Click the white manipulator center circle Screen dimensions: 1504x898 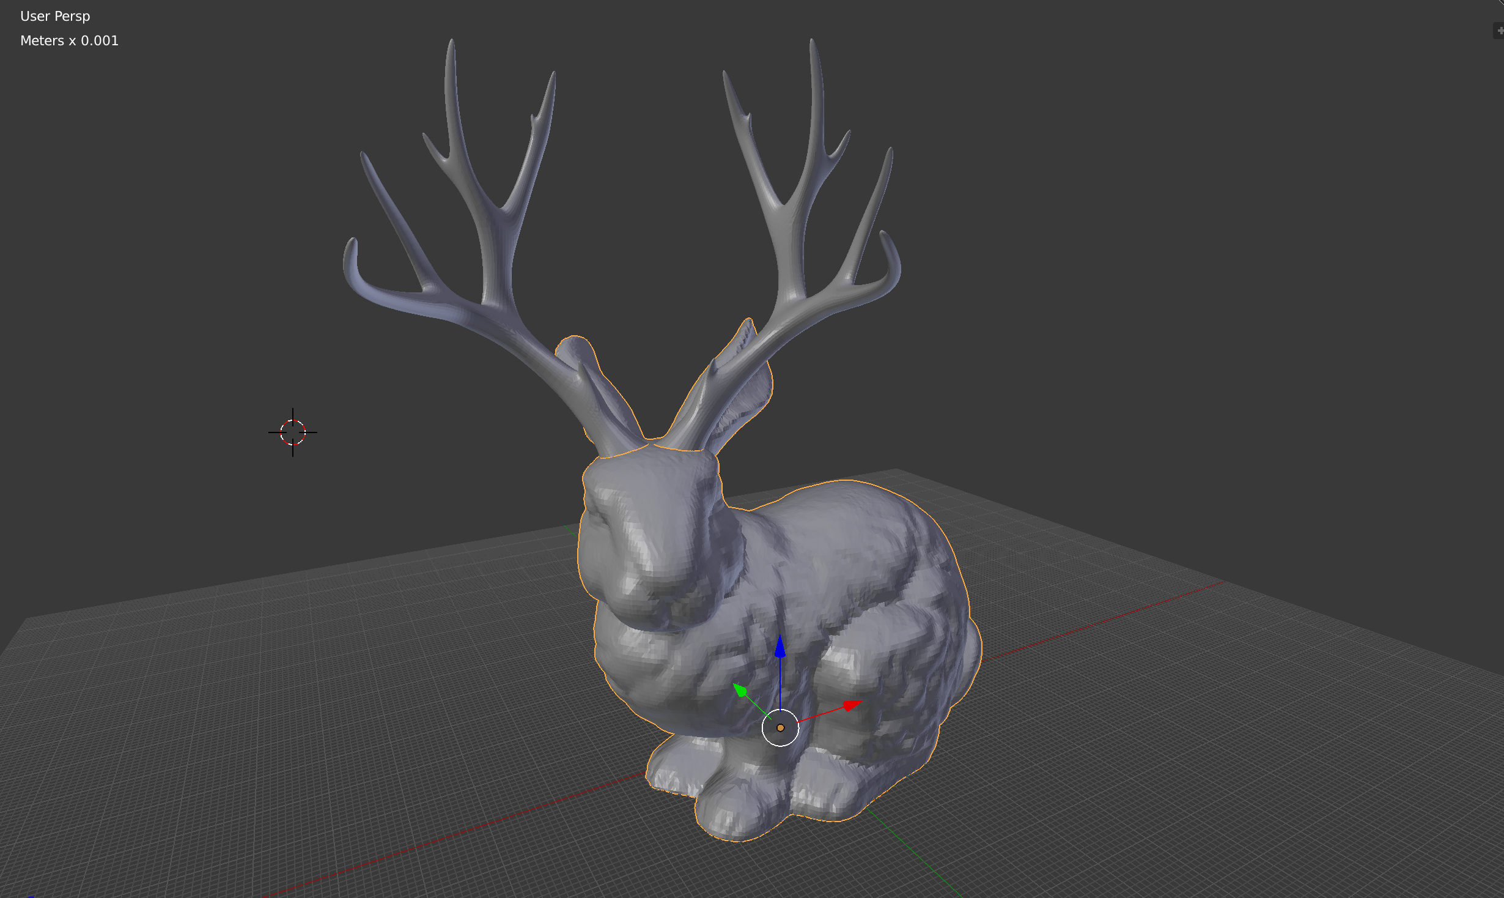780,728
